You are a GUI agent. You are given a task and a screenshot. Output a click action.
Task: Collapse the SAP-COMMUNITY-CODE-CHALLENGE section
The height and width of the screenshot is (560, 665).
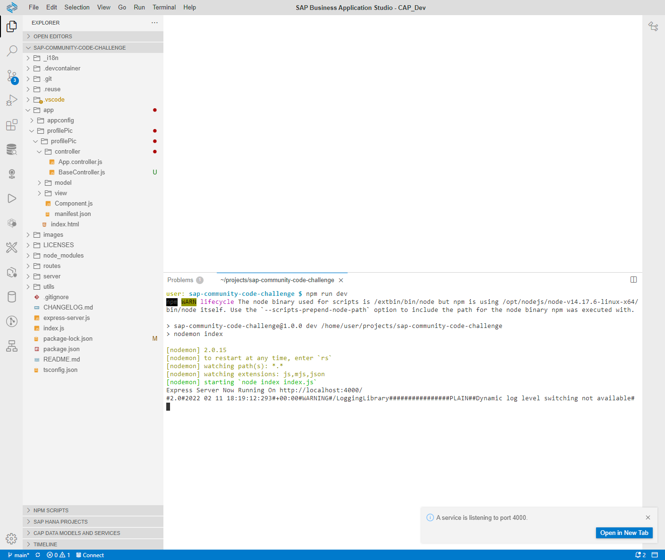coord(93,48)
